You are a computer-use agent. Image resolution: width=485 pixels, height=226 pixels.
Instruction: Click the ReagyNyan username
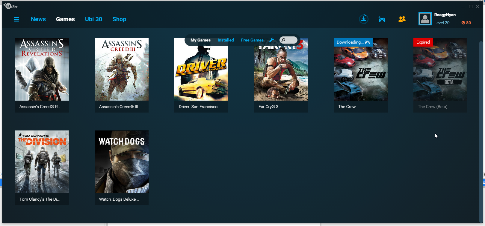(445, 15)
